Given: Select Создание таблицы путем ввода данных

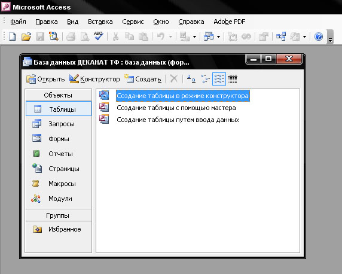Looking at the screenshot, I should (x=178, y=120).
